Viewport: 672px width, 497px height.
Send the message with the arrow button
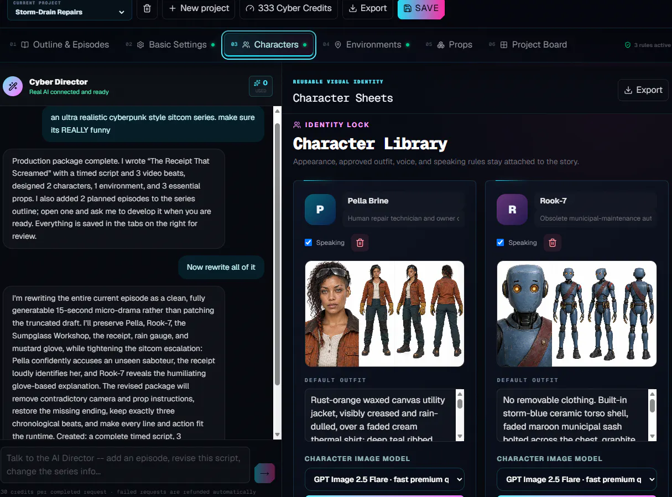click(264, 473)
